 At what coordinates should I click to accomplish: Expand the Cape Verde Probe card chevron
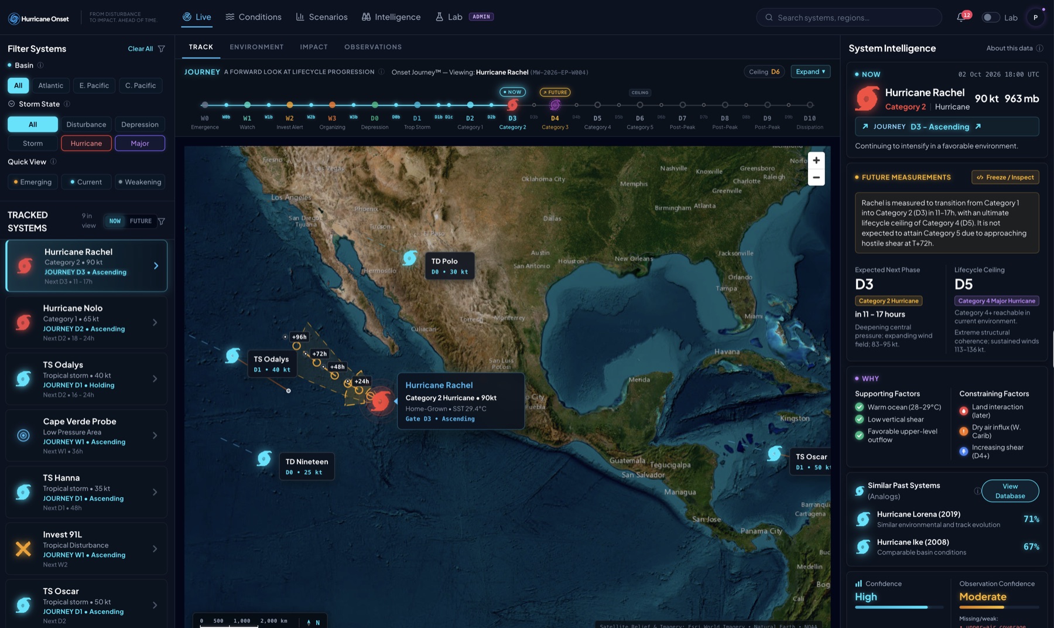click(x=155, y=435)
